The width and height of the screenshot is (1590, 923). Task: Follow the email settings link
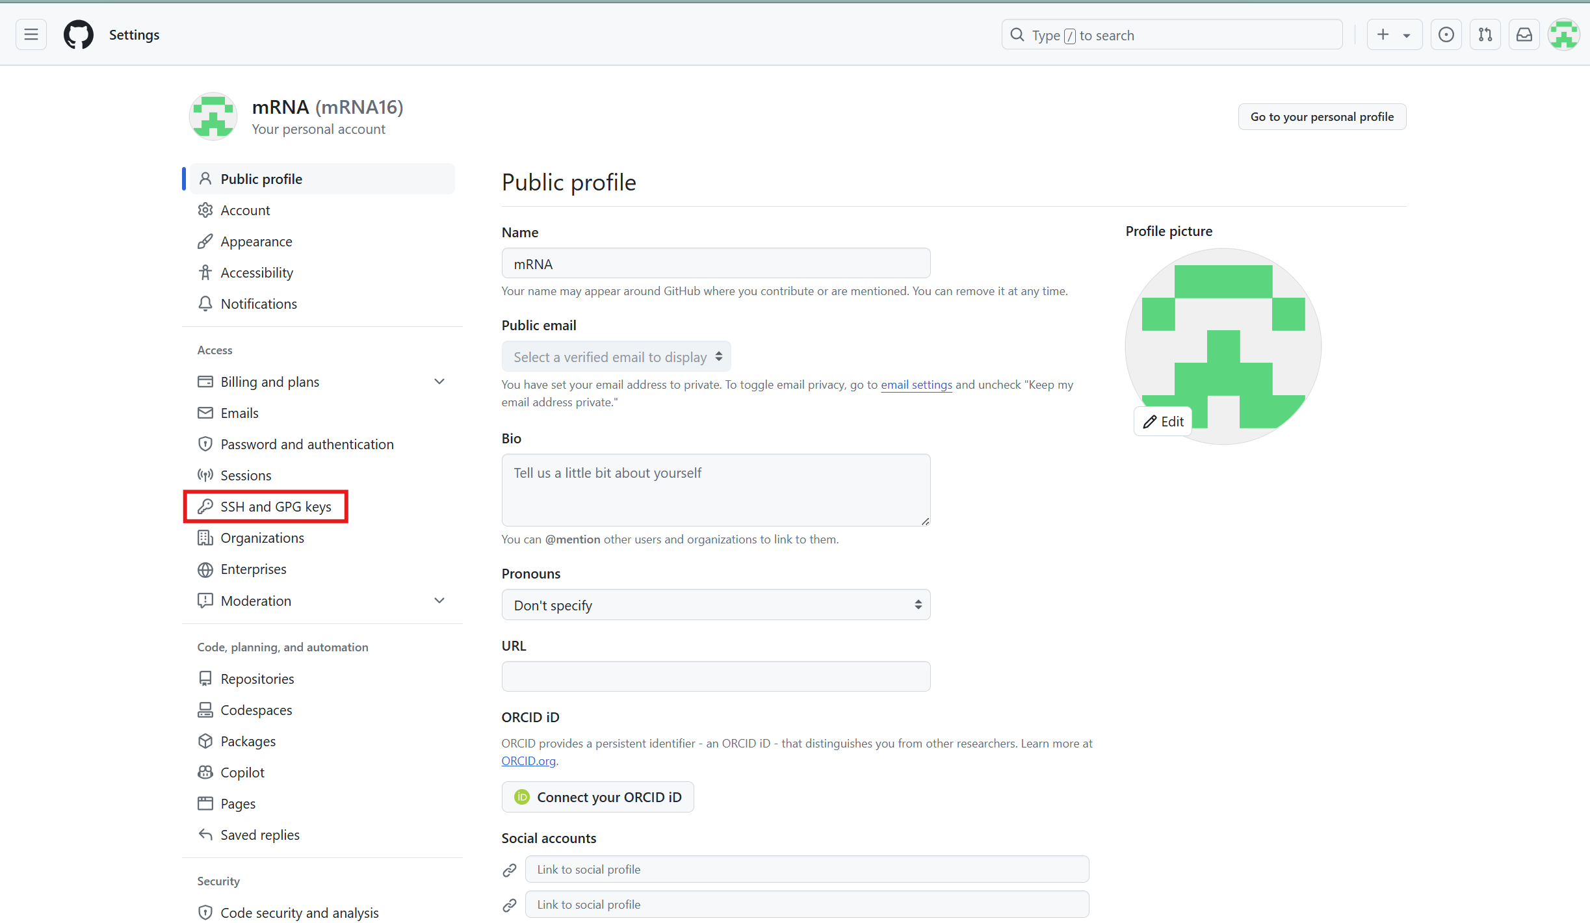pos(916,385)
